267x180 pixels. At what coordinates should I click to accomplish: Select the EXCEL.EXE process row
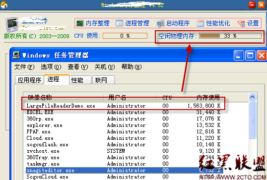pos(124,112)
